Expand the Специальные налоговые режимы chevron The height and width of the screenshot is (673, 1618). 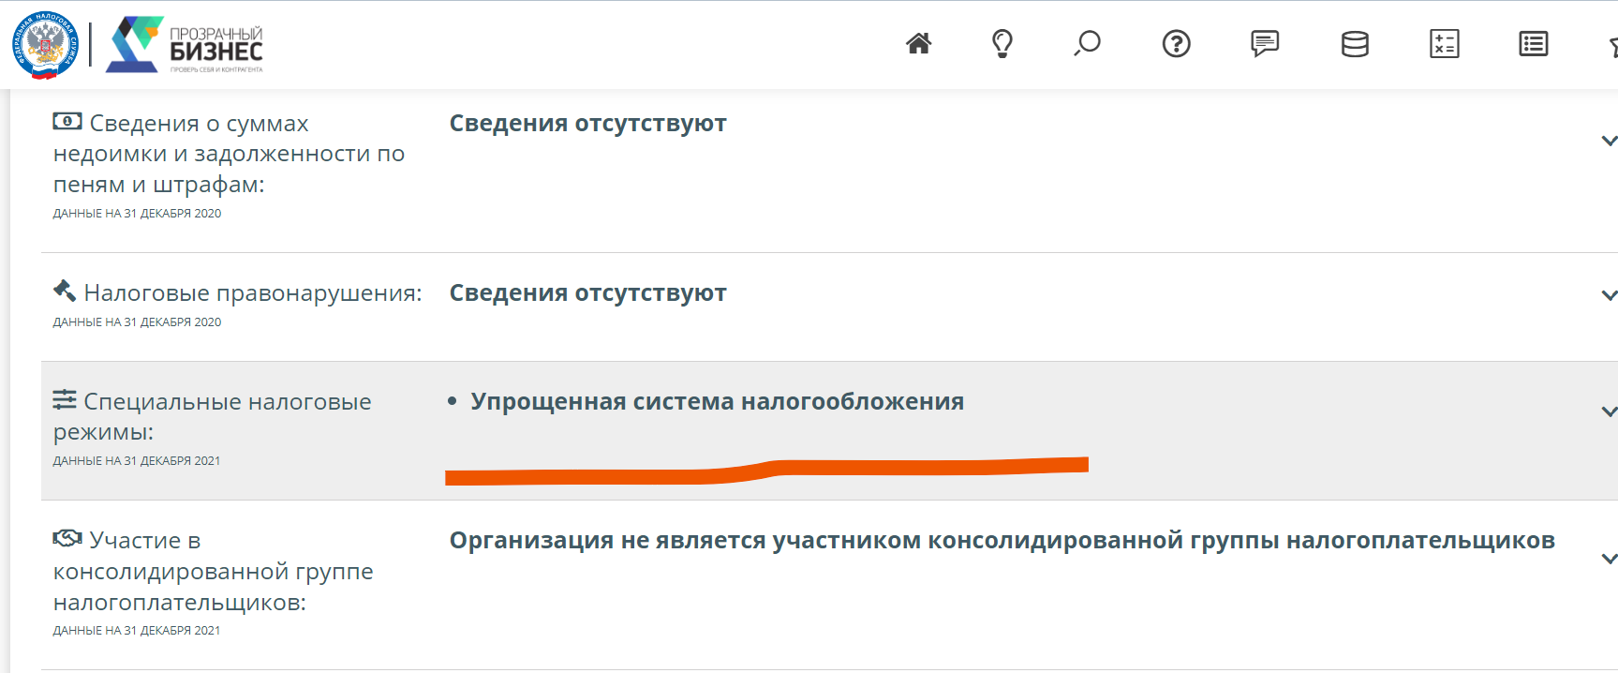[x=1609, y=411]
